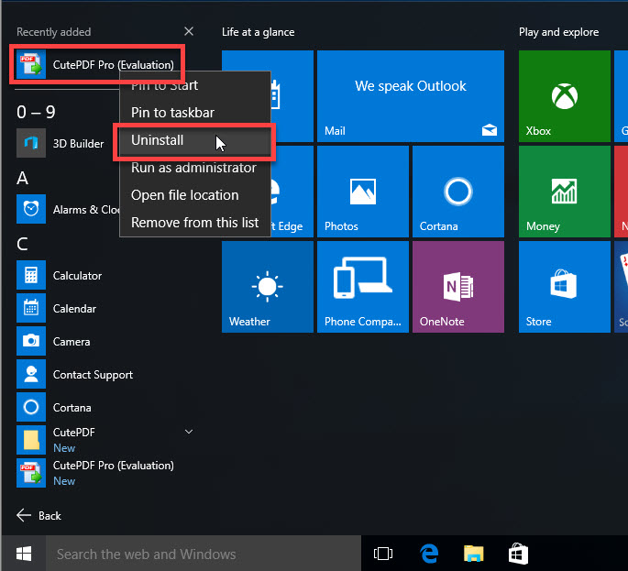Open the 3D Builder app icon
This screenshot has height=571, width=628.
[x=31, y=143]
